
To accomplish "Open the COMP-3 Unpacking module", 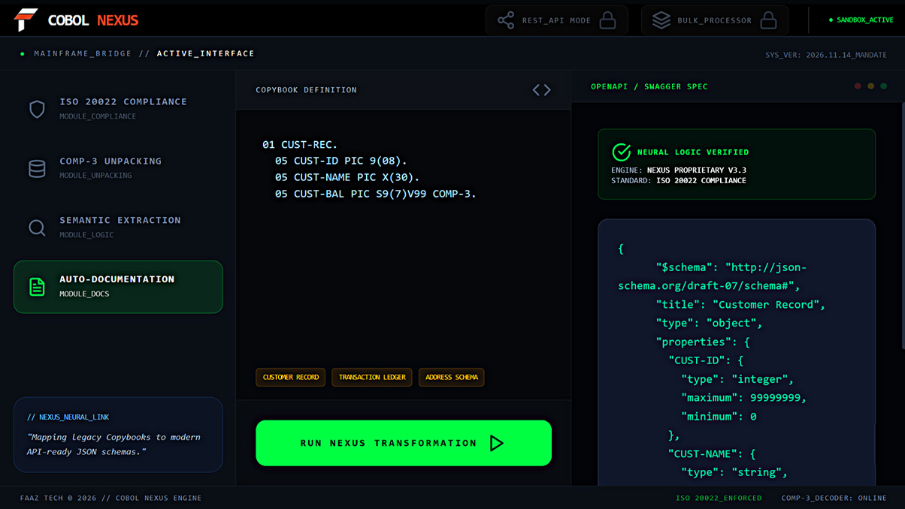I will click(x=118, y=168).
